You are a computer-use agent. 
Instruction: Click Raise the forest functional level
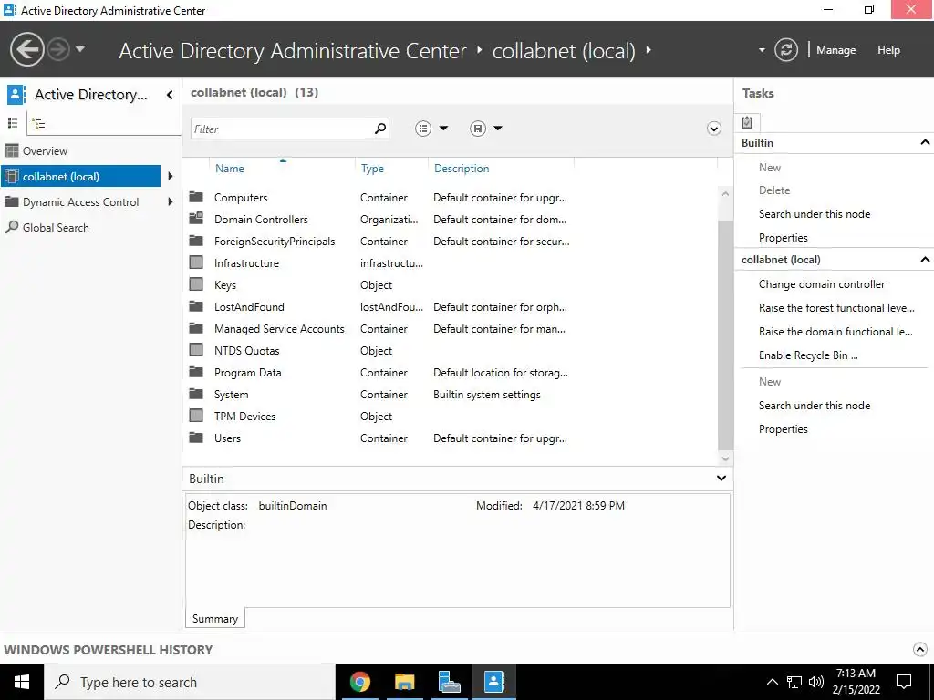836,308
